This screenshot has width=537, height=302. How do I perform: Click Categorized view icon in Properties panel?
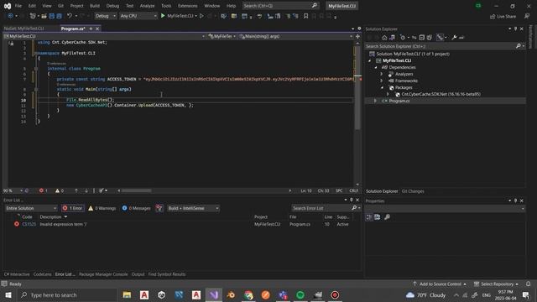(369, 217)
